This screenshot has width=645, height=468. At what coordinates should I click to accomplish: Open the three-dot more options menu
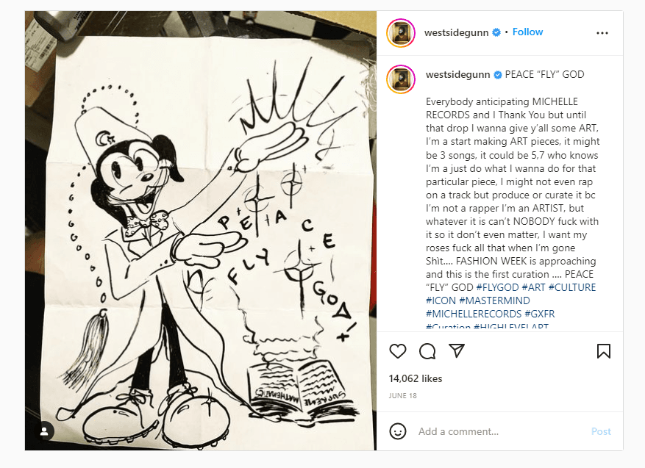602,33
